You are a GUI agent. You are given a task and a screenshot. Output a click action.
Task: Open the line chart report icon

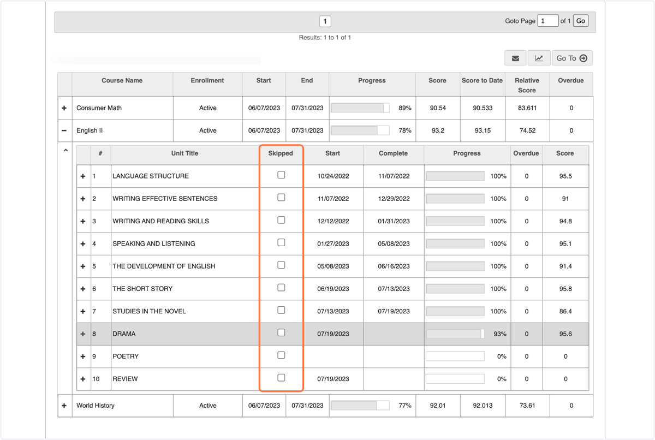(539, 58)
